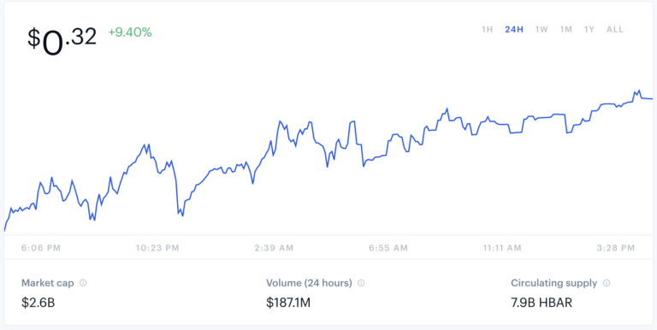This screenshot has height=330, width=657.
Task: Switch chart to 1W range
Action: coord(542,30)
